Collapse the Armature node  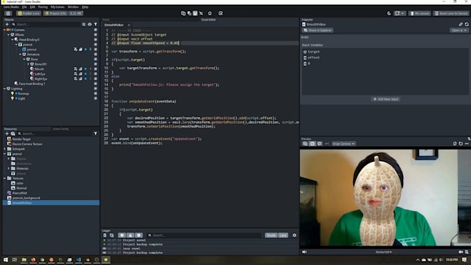[20, 55]
